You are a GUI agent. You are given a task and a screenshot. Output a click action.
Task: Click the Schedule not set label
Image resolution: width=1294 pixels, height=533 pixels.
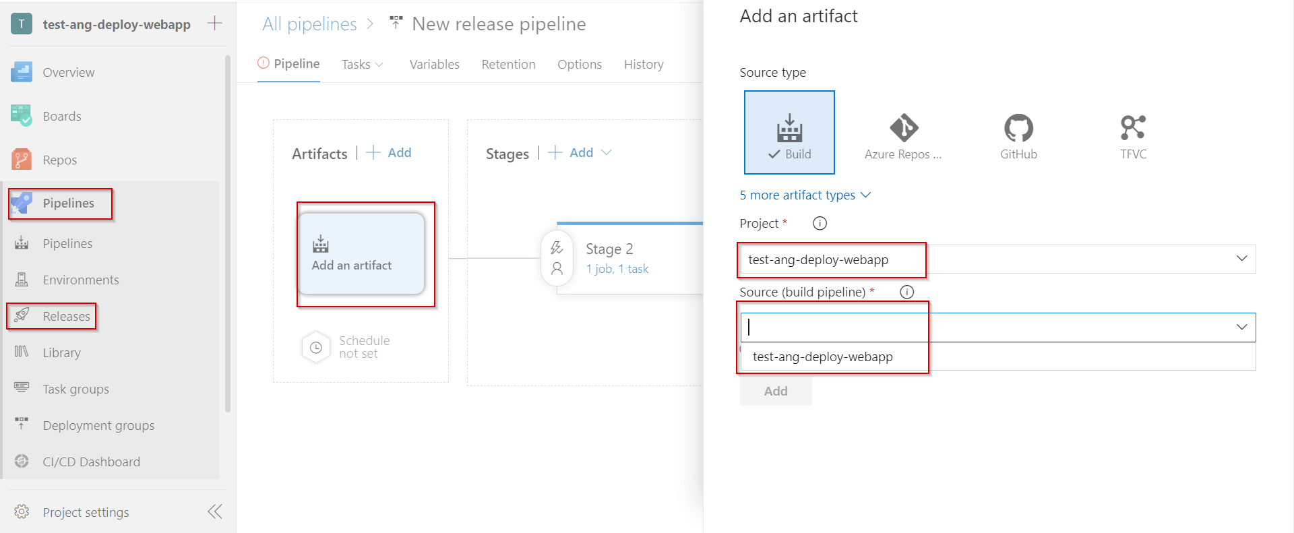[x=364, y=347]
